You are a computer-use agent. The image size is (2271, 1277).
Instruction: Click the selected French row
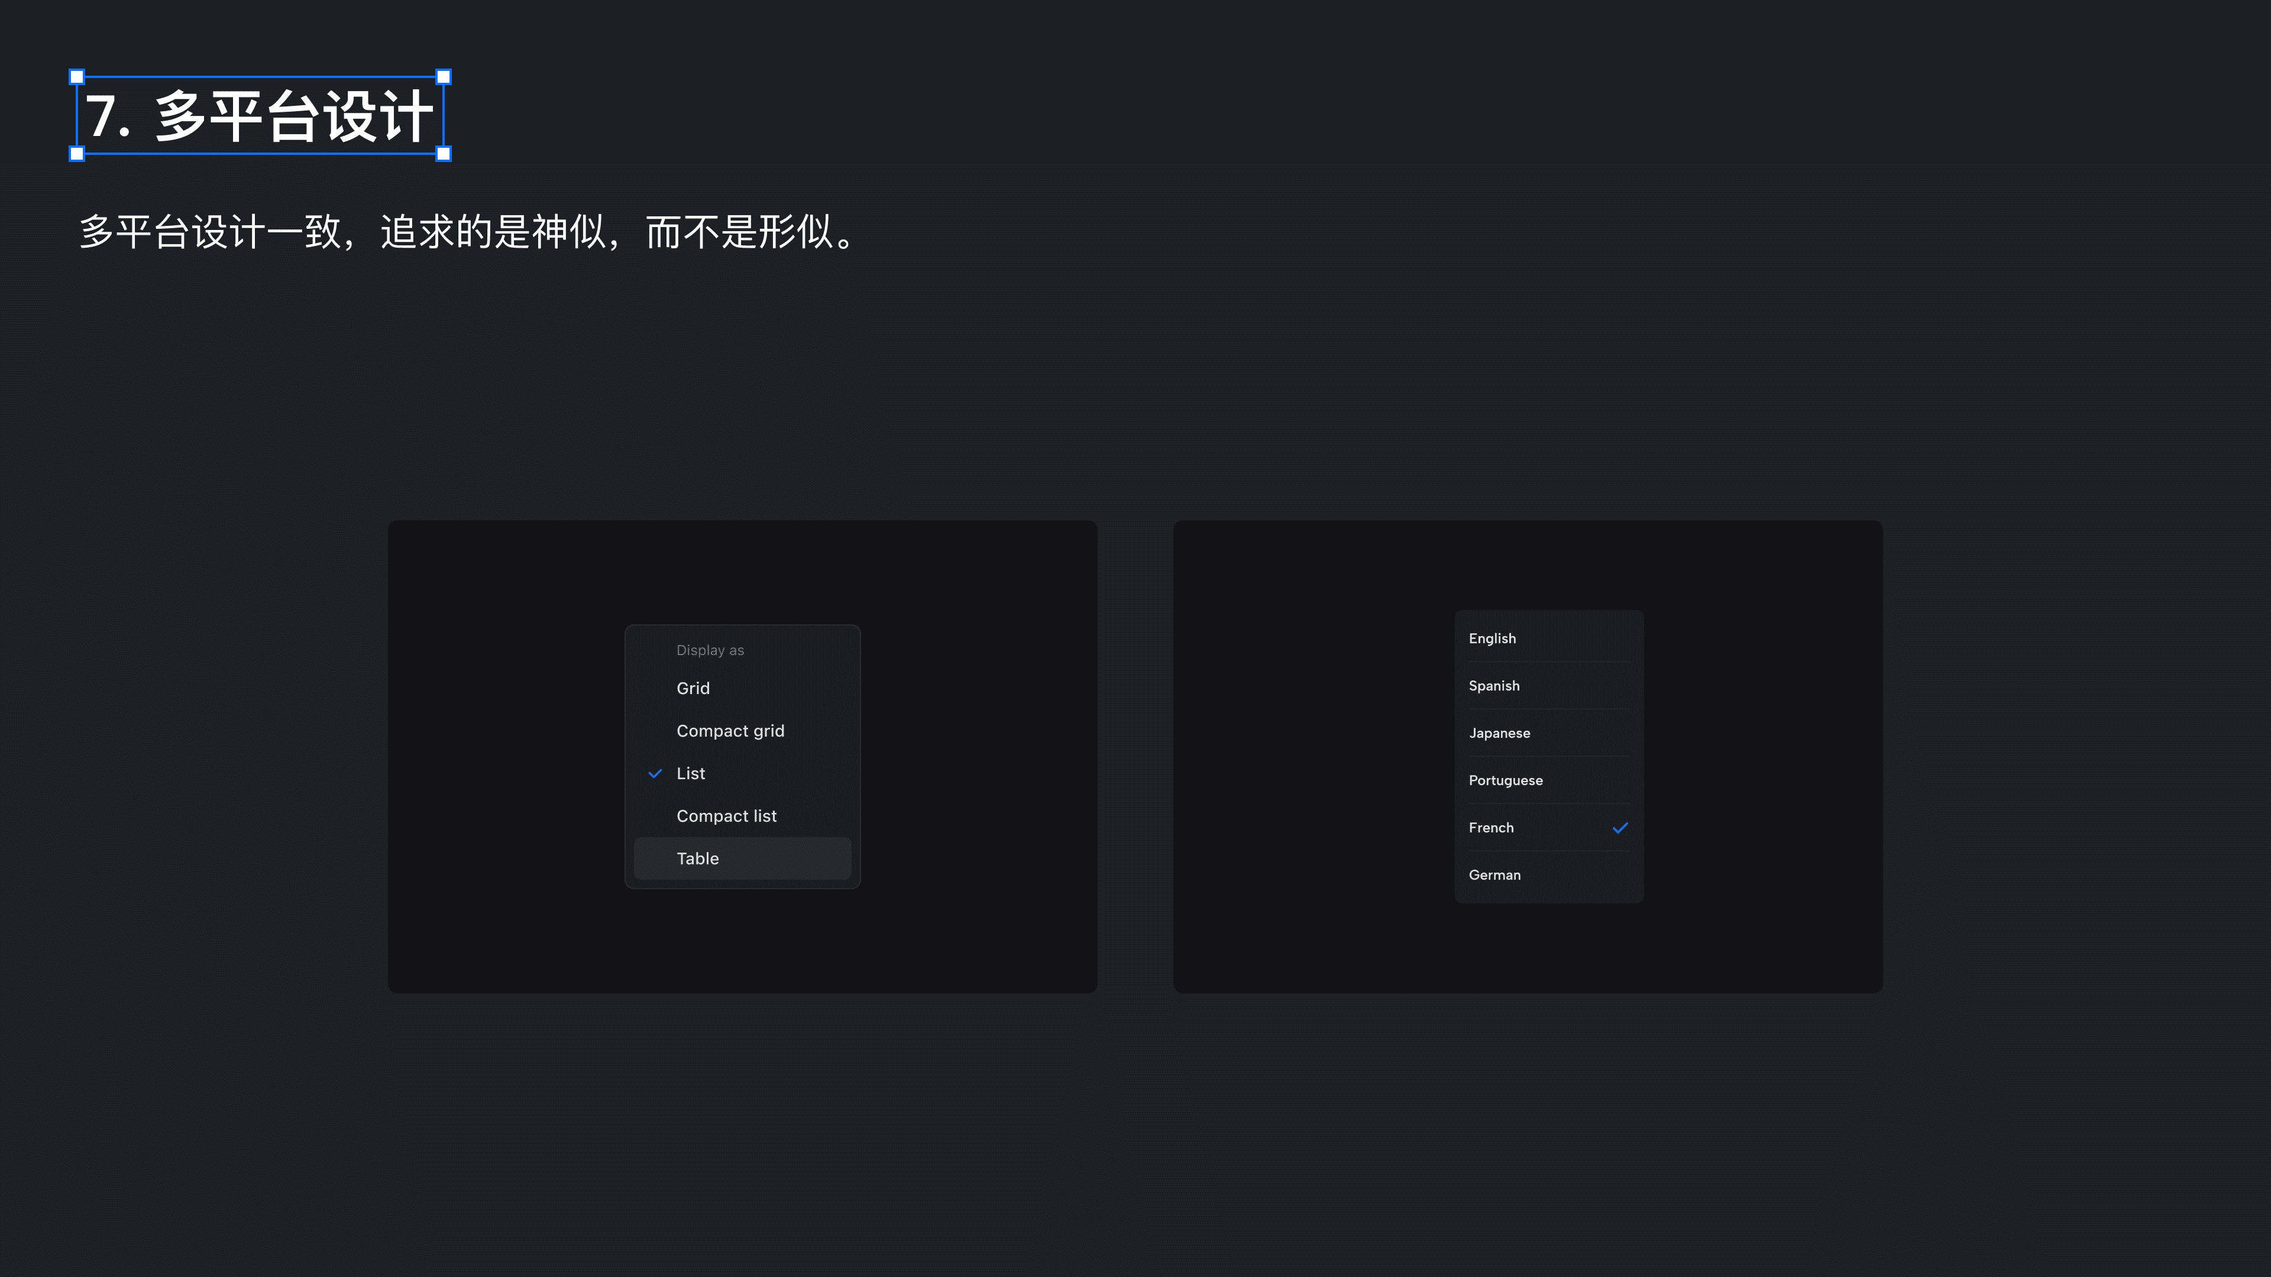(1491, 828)
